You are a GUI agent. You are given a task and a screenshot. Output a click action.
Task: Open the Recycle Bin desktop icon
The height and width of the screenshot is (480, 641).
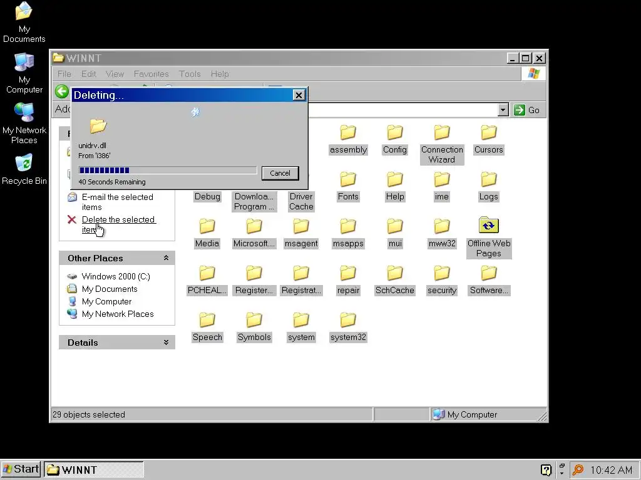24,169
